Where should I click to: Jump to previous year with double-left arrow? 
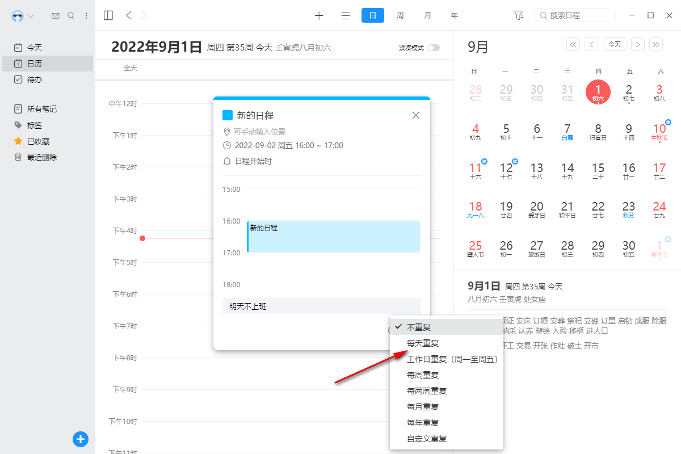coord(573,44)
